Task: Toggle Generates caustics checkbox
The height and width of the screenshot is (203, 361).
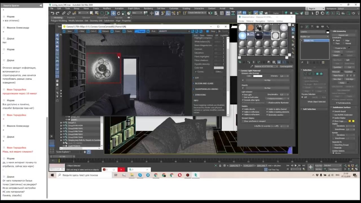Action: click(x=267, y=115)
